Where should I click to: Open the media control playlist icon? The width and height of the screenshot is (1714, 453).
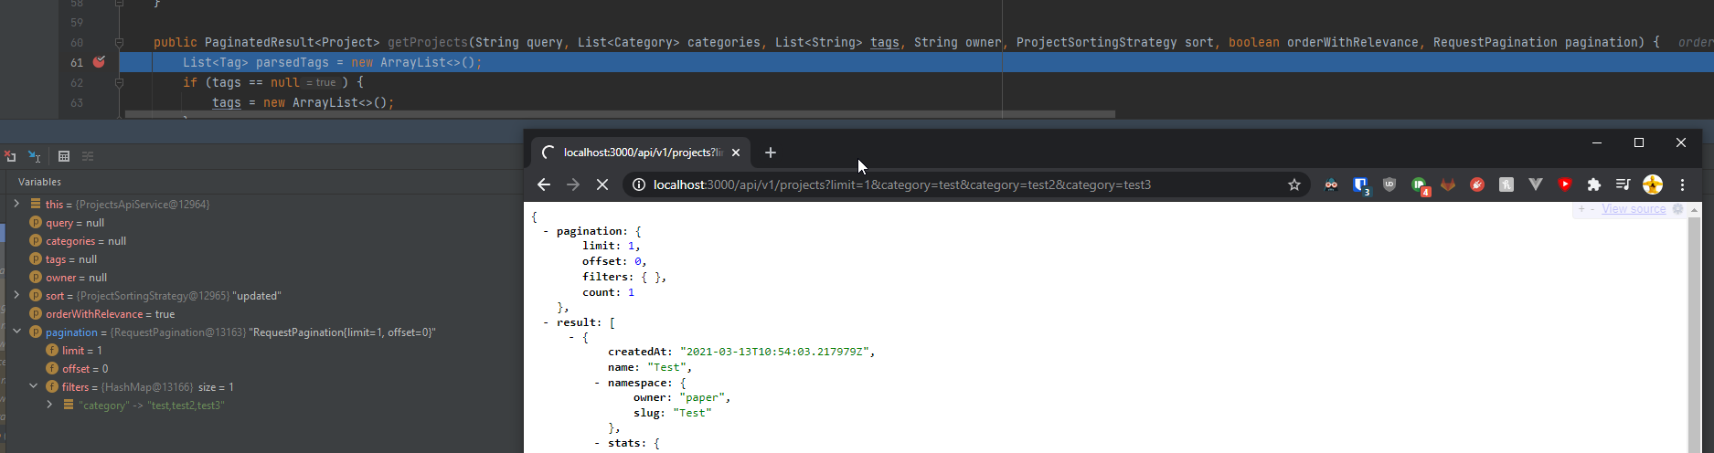[1623, 184]
